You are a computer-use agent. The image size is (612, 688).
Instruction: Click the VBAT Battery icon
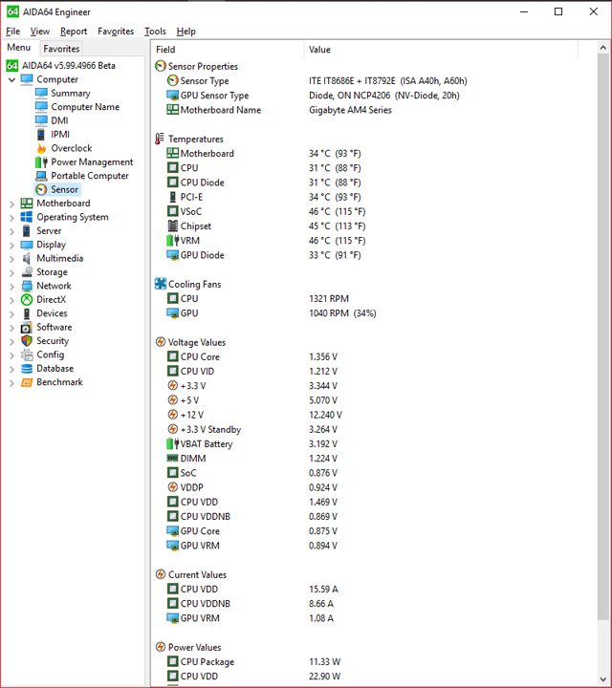click(172, 443)
